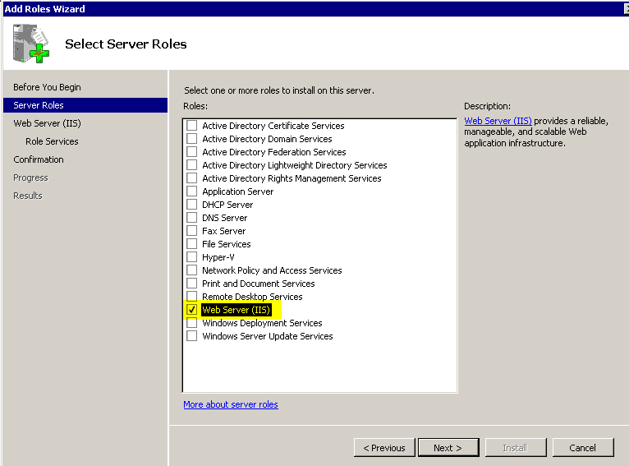The image size is (629, 466).
Task: Select the Hyper-V role checkbox
Action: (192, 257)
